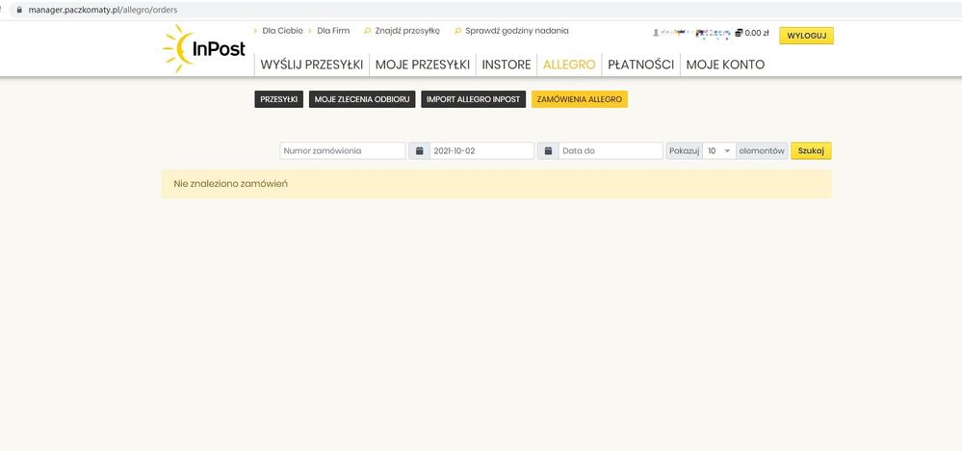
Task: Switch to the PRZESYŁKI tab
Action: click(x=279, y=99)
